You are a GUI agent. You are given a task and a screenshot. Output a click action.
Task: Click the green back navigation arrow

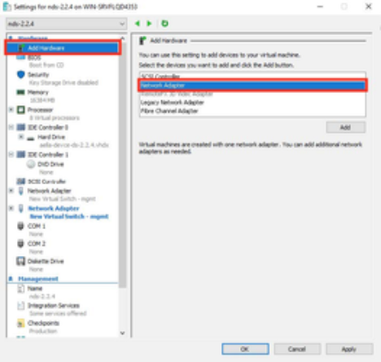coord(138,24)
